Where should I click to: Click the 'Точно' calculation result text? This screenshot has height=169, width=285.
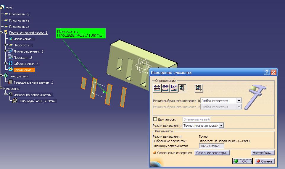pyautogui.click(x=203, y=136)
